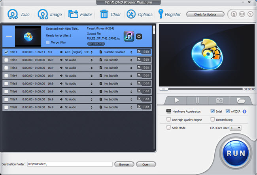
Task: Click Check for Update button
Action: coord(205,14)
